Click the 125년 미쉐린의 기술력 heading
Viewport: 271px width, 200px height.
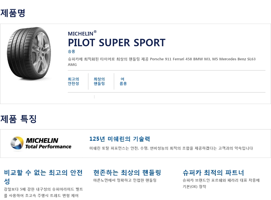coord(120,139)
